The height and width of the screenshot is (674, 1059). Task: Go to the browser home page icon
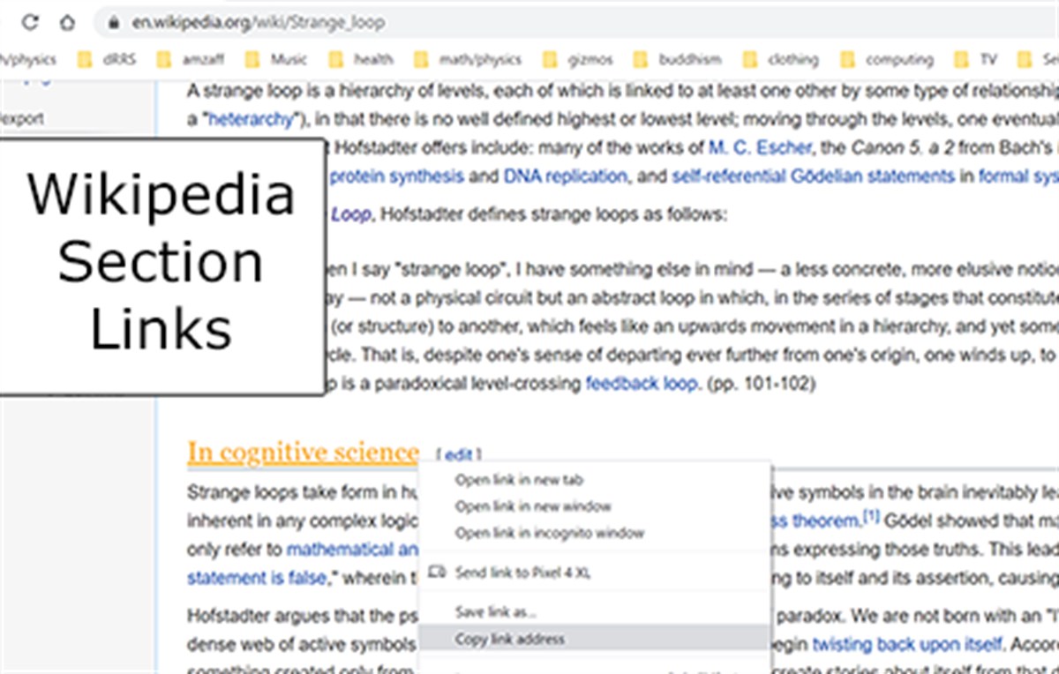point(68,22)
